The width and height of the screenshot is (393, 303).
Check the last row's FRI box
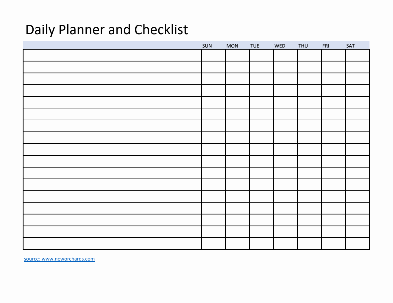333,244
